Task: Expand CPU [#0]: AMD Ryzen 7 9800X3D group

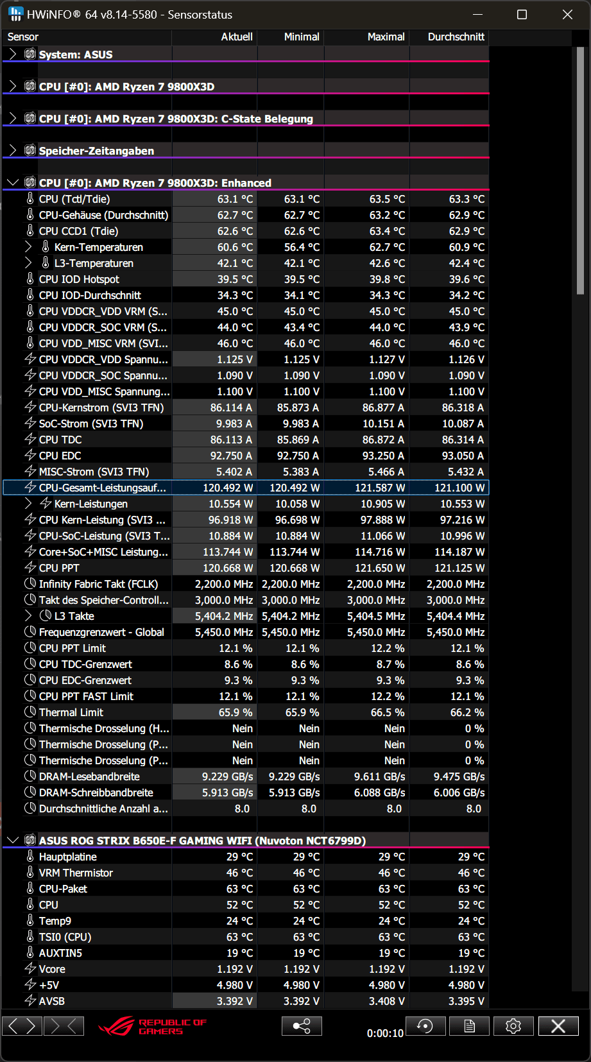Action: (12, 87)
